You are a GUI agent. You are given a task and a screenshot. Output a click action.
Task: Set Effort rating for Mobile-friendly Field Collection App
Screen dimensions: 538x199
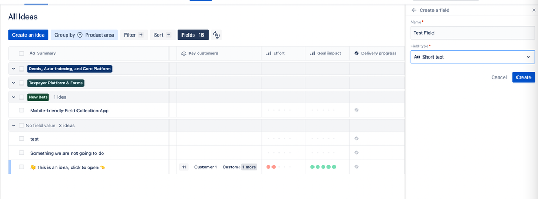point(279,110)
